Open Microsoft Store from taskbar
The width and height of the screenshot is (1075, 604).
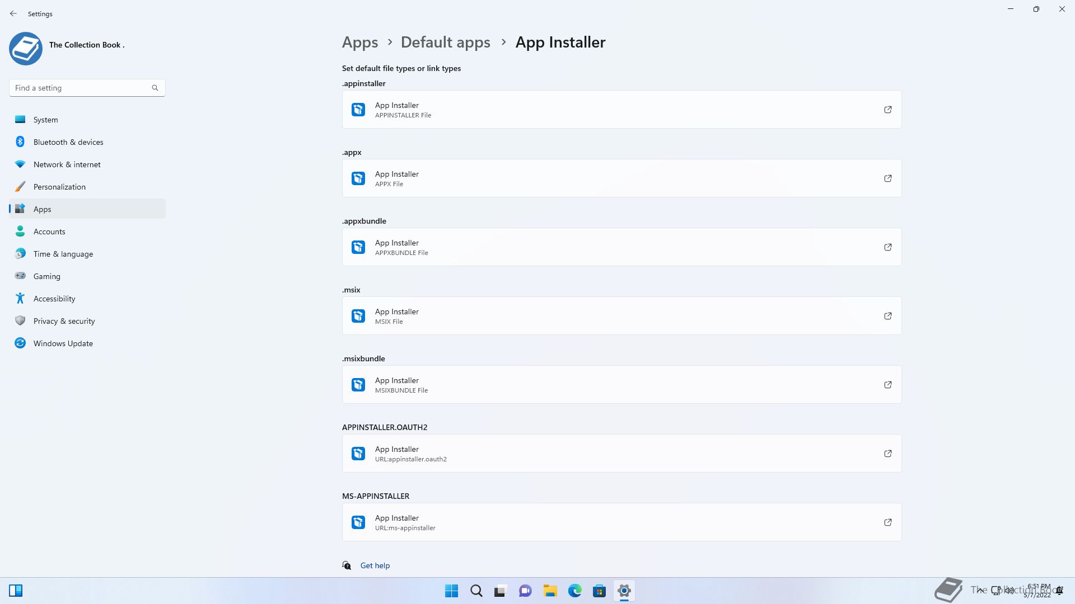[599, 591]
